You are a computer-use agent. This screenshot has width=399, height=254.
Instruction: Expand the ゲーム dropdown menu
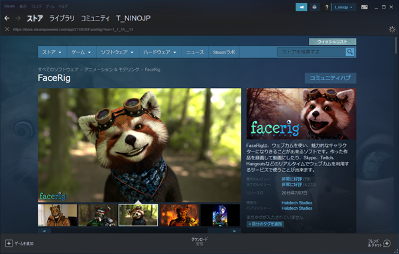click(x=81, y=52)
